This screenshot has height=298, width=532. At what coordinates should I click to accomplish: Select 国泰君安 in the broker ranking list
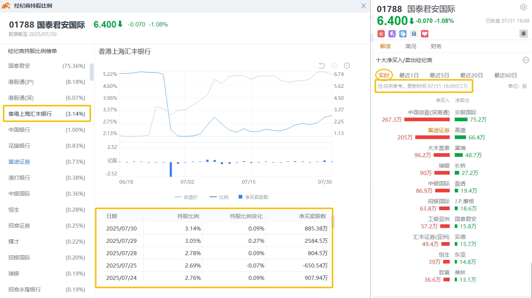coord(47,66)
